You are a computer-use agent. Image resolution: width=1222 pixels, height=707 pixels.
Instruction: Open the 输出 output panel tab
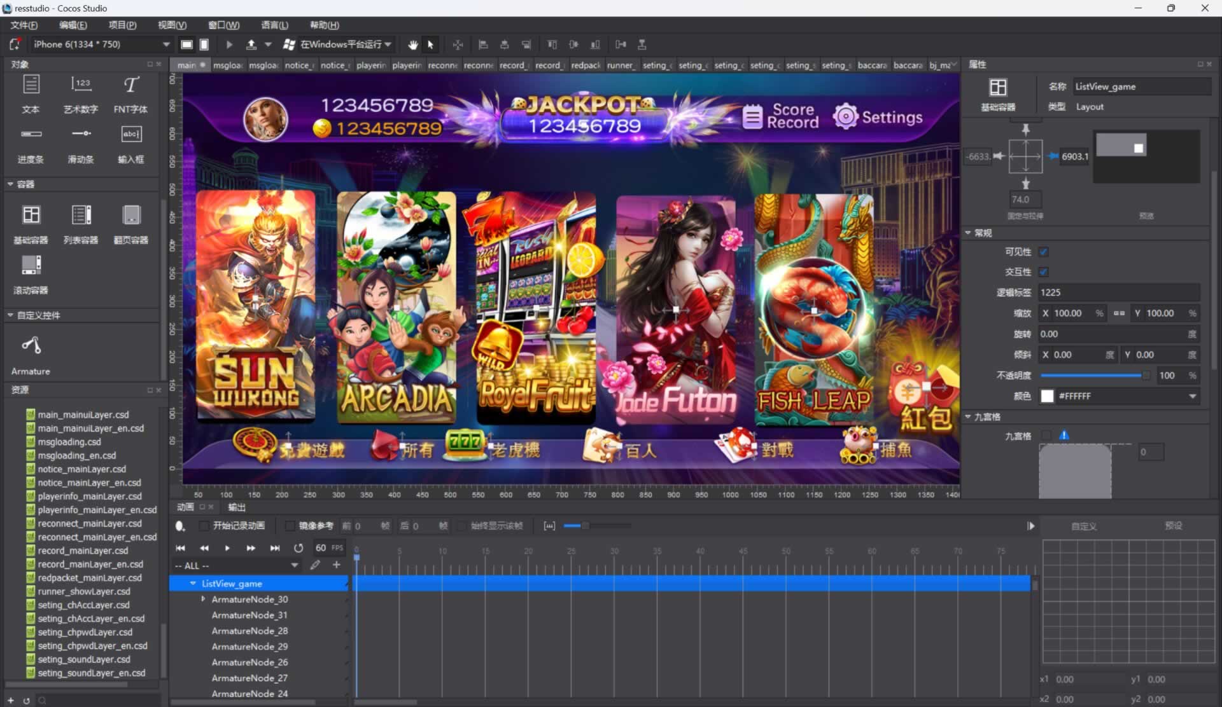(x=237, y=507)
